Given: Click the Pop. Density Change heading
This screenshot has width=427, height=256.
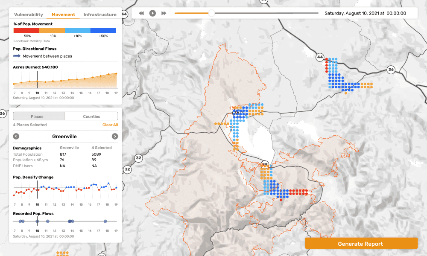Looking at the screenshot, I should tap(33, 177).
